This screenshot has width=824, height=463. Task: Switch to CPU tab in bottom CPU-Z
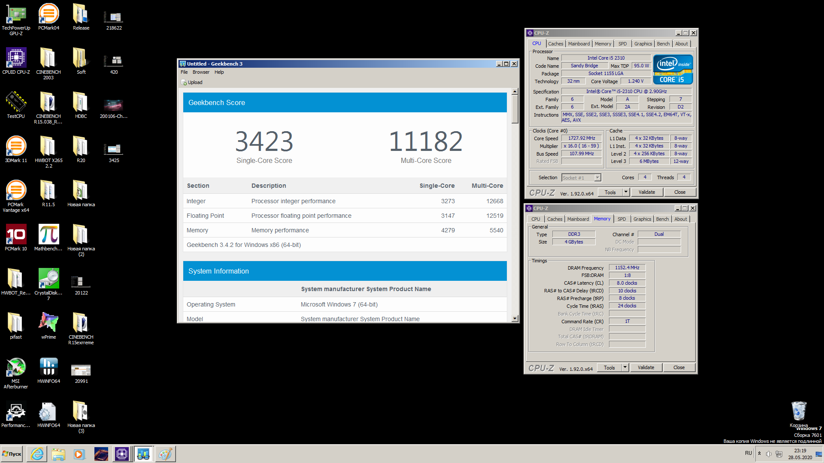pos(536,219)
